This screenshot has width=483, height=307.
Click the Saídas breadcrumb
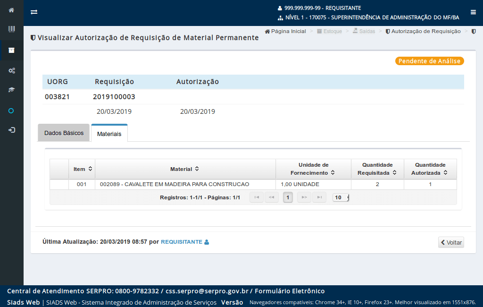tap(364, 31)
